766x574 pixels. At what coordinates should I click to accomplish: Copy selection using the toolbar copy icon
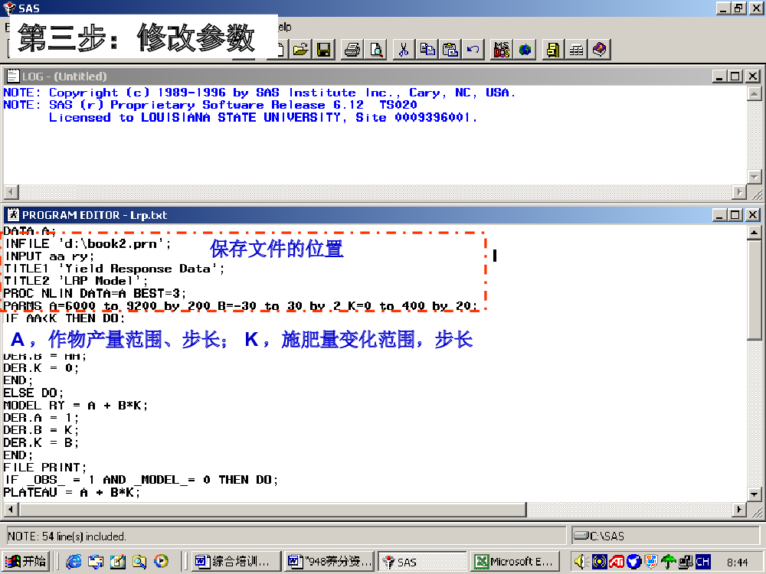click(x=427, y=50)
